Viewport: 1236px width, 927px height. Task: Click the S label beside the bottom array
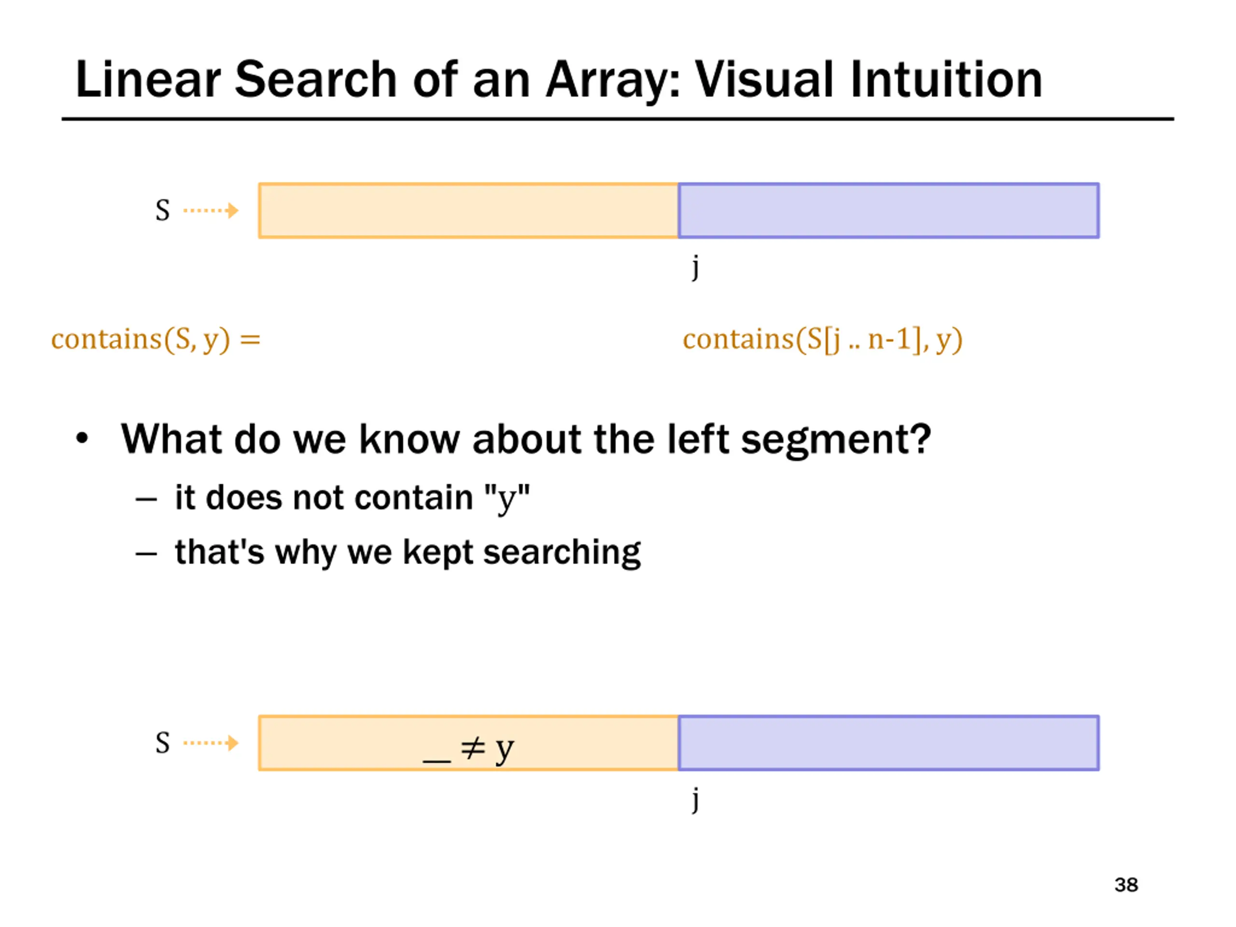pos(163,743)
